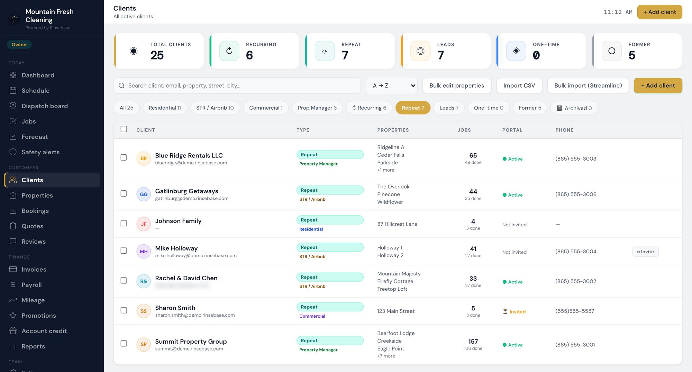Click the Reports bar chart icon
This screenshot has height=372, width=692.
point(13,346)
